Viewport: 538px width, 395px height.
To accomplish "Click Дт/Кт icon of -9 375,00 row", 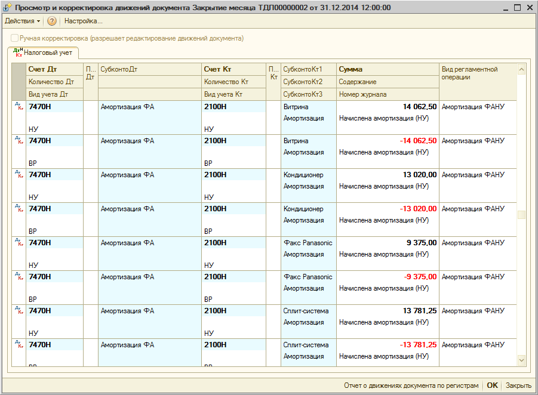I will [19, 277].
